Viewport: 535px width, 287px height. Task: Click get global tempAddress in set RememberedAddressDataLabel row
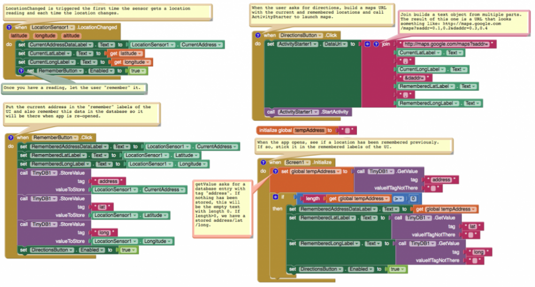[446, 209]
